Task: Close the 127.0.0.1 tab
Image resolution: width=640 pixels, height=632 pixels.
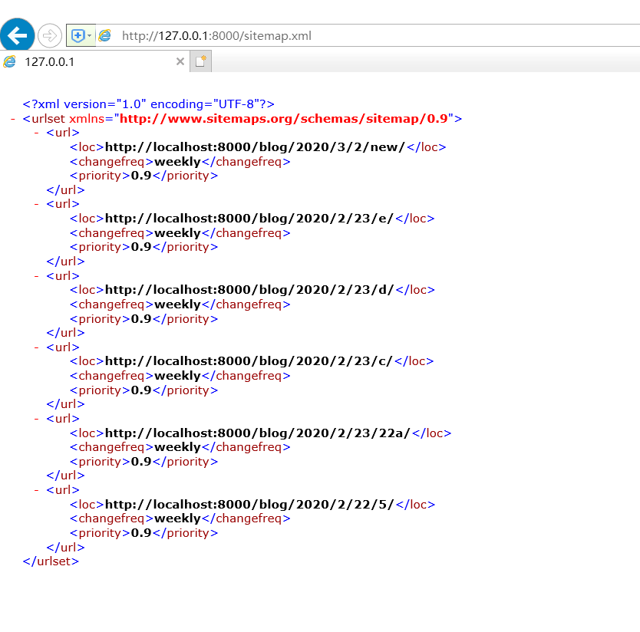Action: click(x=180, y=61)
